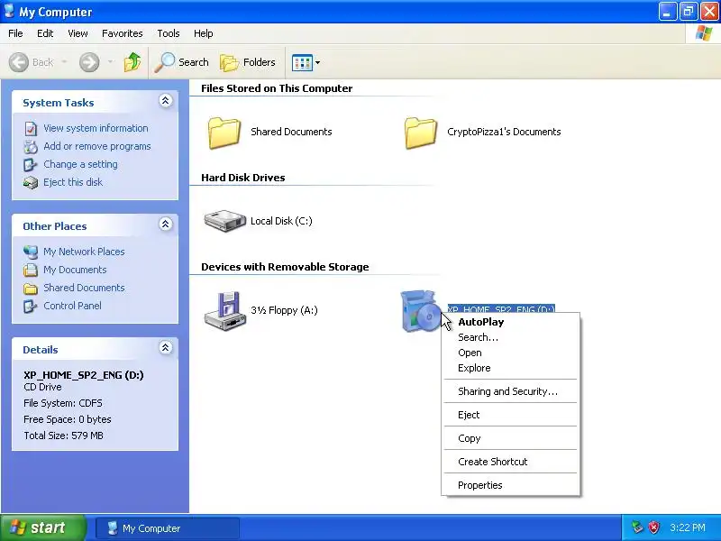Click the Forward arrow toolbar icon
The height and width of the screenshot is (541, 721).
(89, 62)
